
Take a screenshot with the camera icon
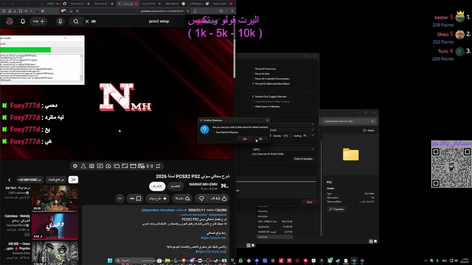[x=91, y=166]
